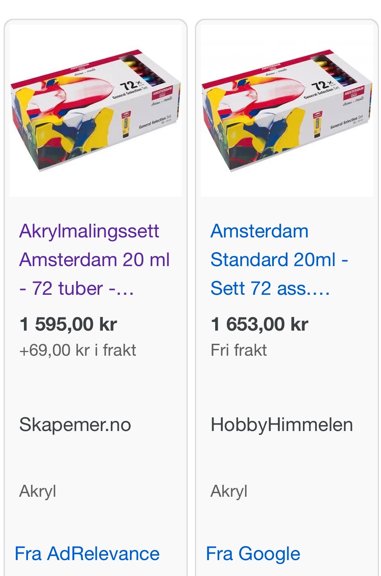This screenshot has height=576, width=381.
Task: Select the +69,00 kr i frakt shipping text
Action: [x=78, y=350]
